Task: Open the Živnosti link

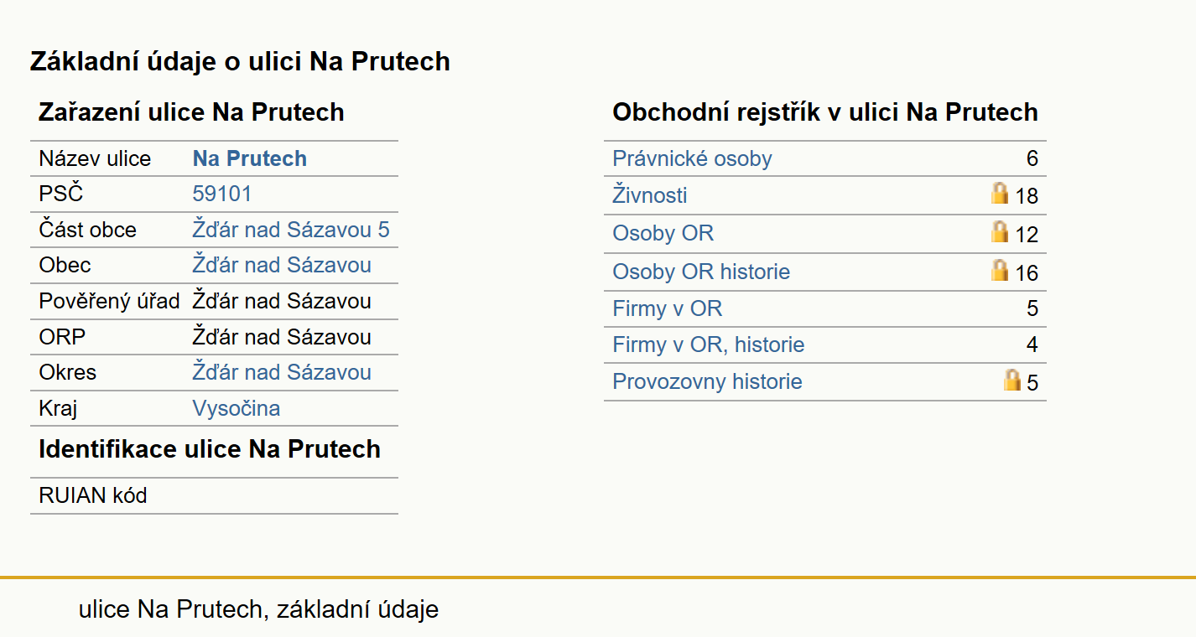Action: tap(650, 195)
